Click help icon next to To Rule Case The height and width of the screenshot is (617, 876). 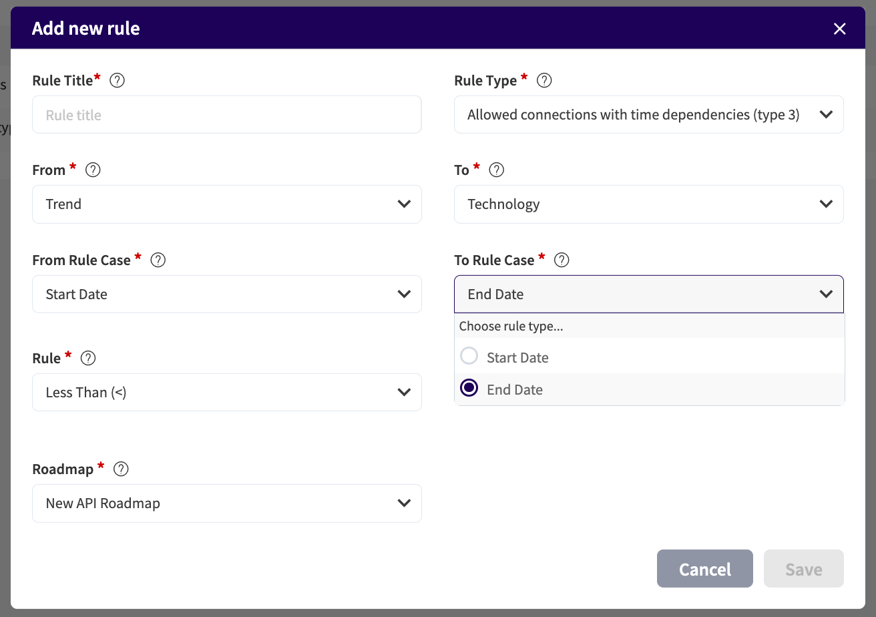pyautogui.click(x=562, y=260)
